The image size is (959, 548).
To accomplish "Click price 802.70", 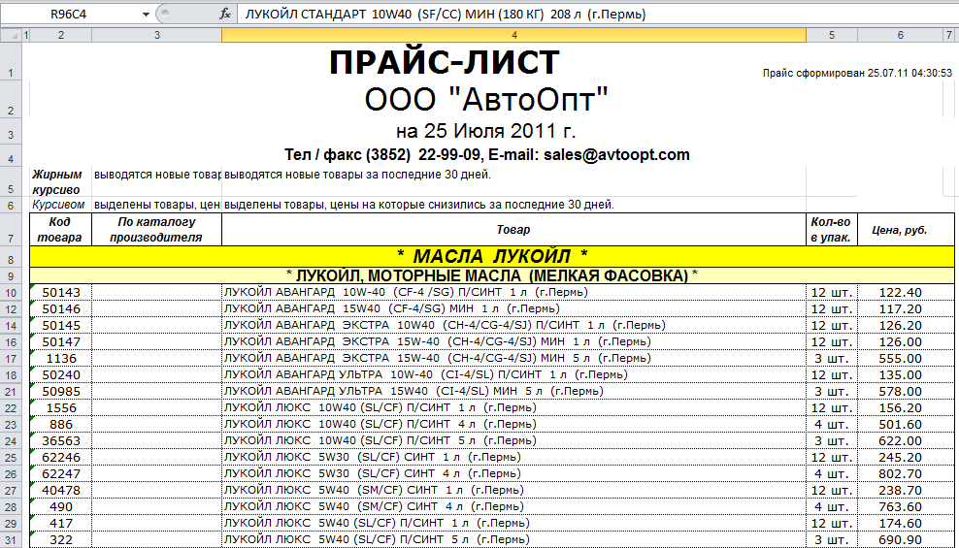I will 900,474.
